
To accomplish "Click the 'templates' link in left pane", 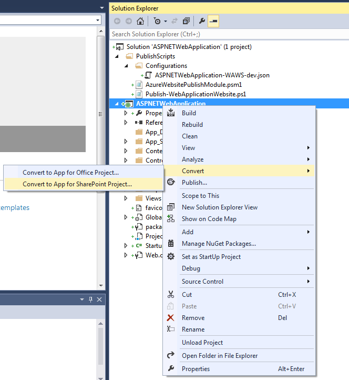I will (14, 208).
